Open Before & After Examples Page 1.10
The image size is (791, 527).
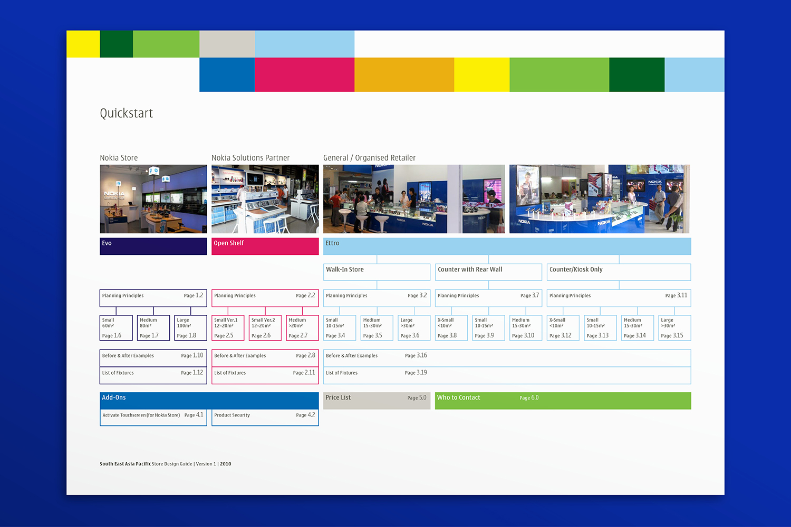[x=153, y=358]
